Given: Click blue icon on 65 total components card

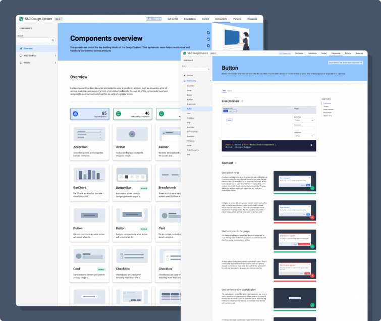Looking at the screenshot, I should (76, 114).
